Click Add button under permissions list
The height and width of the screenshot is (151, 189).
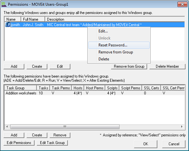14,135
